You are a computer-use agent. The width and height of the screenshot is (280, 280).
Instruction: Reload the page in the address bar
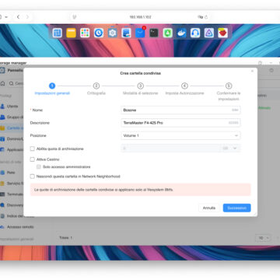coord(206,17)
